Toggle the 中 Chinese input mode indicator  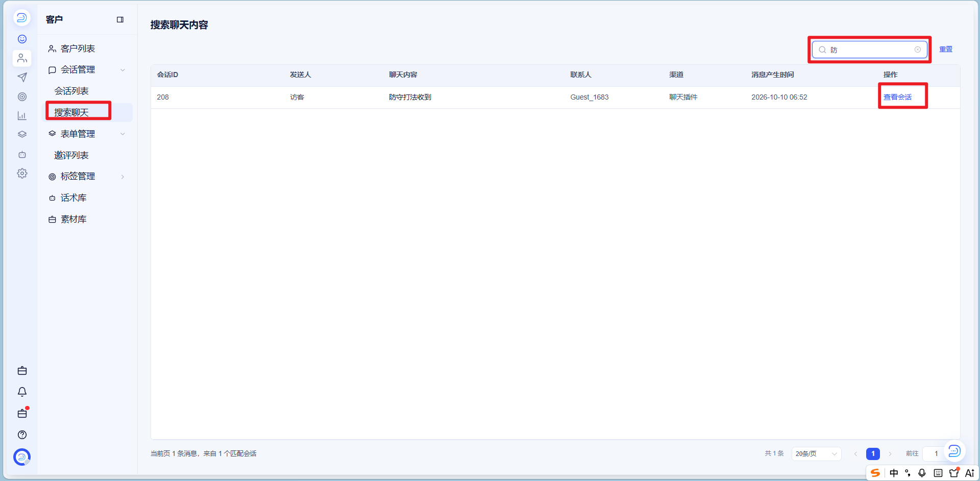(x=894, y=473)
